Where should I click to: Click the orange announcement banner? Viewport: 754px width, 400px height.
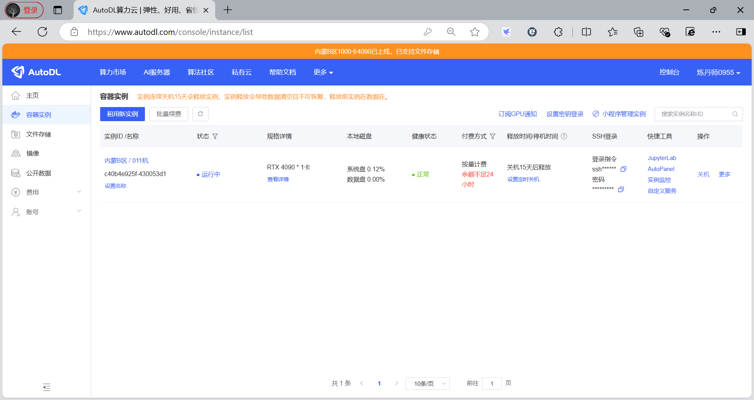pos(377,51)
